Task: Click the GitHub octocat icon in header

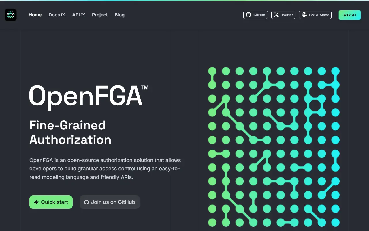Action: pos(248,15)
